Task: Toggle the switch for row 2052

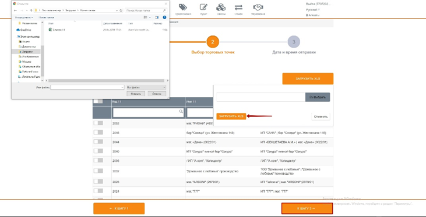Action: [x=98, y=123]
